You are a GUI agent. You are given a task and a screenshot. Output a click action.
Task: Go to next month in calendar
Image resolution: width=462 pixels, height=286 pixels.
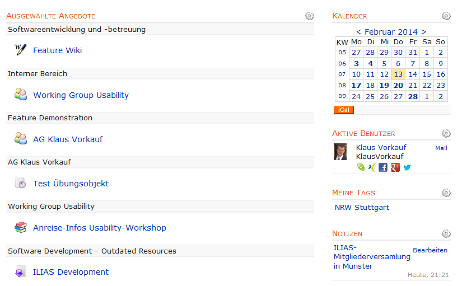click(424, 32)
